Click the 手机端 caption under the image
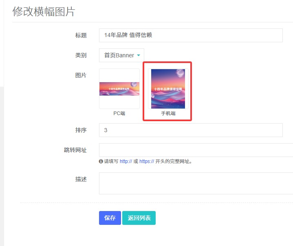This screenshot has width=293, height=246. pyautogui.click(x=168, y=113)
